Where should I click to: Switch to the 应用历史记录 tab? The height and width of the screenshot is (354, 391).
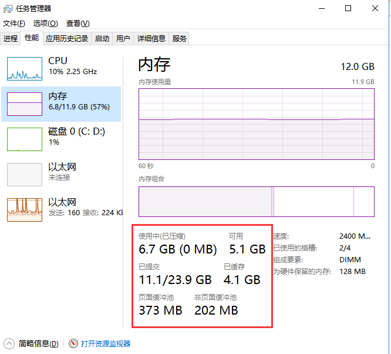pos(67,39)
